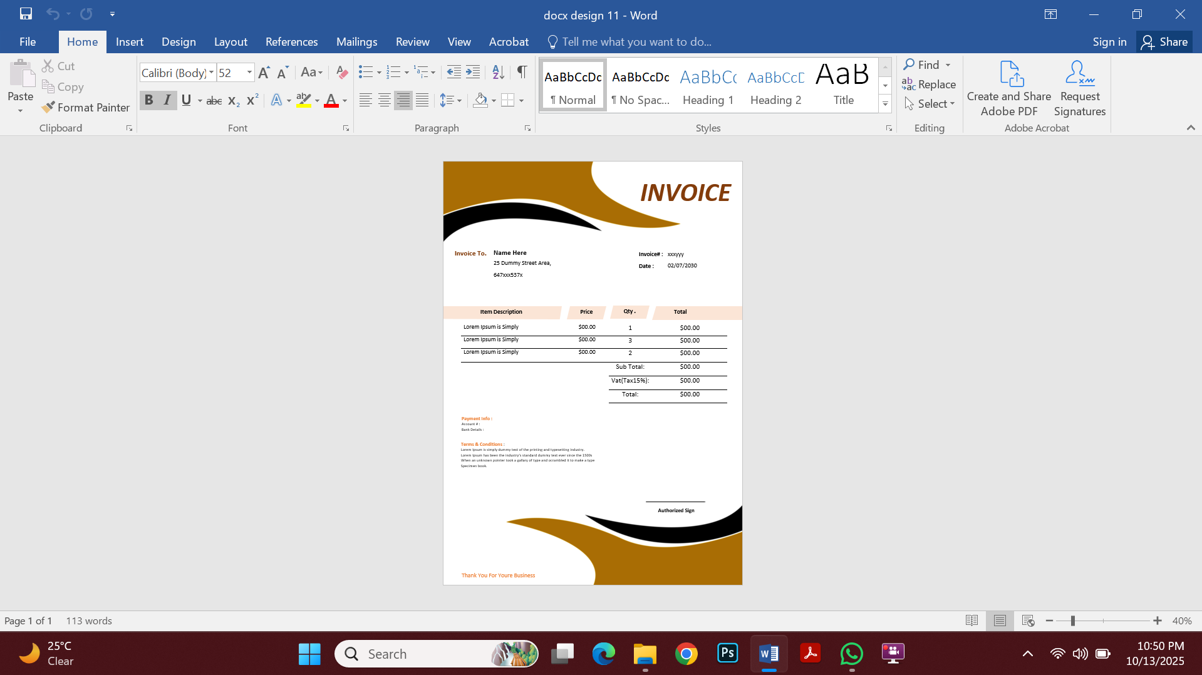
Task: Toggle bold formatting
Action: (x=148, y=100)
